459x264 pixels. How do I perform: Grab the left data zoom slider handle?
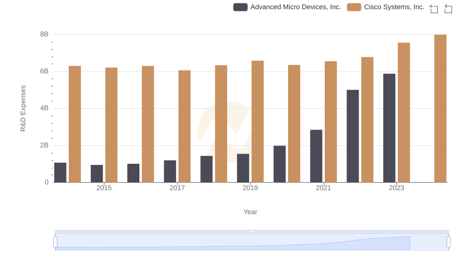click(55, 242)
